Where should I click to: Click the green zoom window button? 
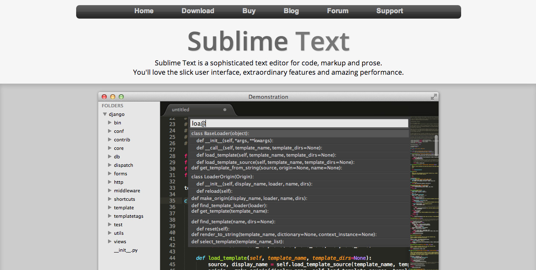pyautogui.click(x=121, y=97)
